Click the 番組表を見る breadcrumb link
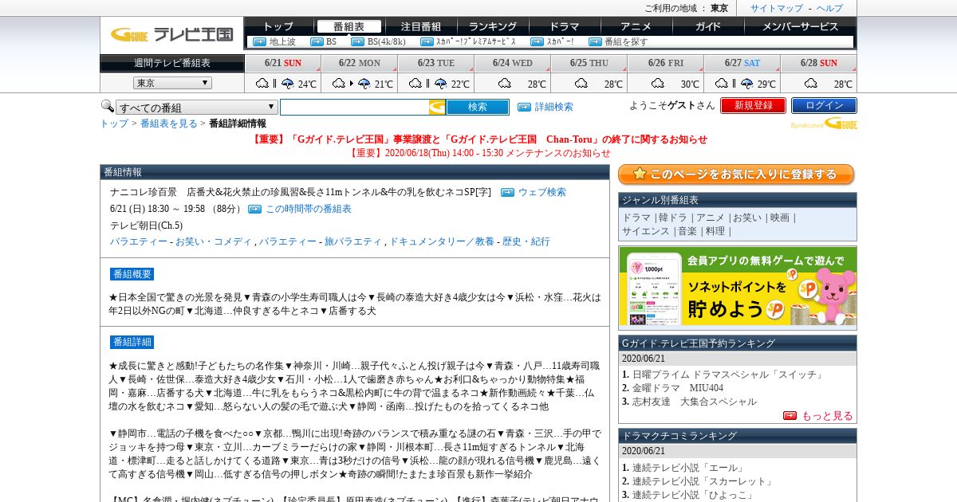The height and width of the screenshot is (502, 957). pos(169,124)
